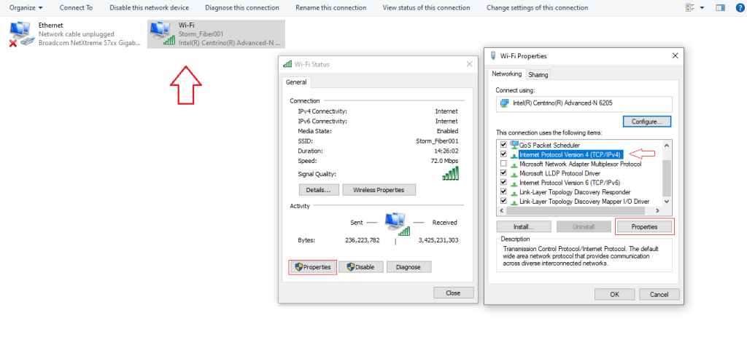The height and width of the screenshot is (337, 747).
Task: Click the Internet Protocol Version 6 item icon
Action: click(x=514, y=183)
